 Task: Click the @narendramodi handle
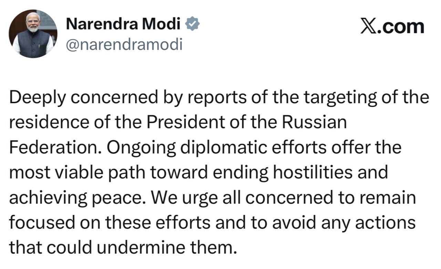click(x=124, y=44)
